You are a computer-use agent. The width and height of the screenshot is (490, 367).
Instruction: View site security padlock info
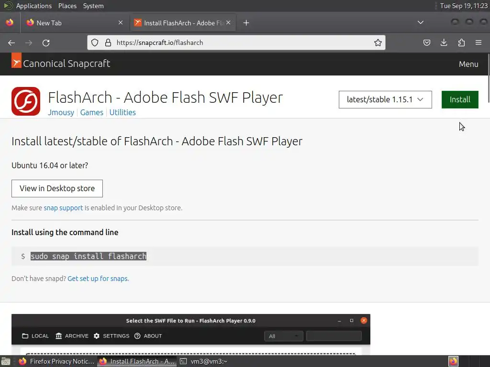tap(108, 43)
